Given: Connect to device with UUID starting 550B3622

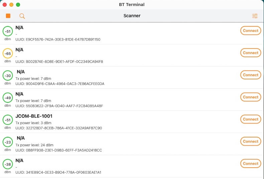Looking at the screenshot, I should (250, 97).
